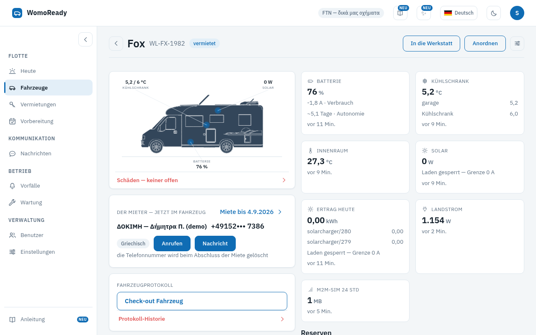Open Anleitung at sidebar bottom

pos(48,319)
